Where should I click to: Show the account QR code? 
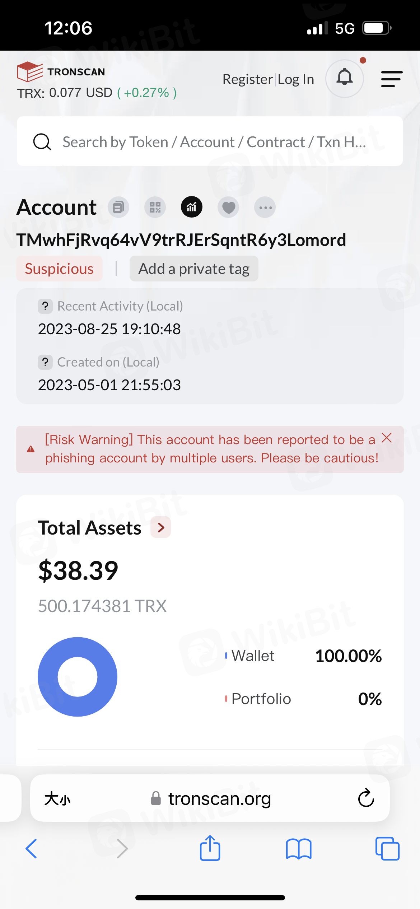pos(155,207)
